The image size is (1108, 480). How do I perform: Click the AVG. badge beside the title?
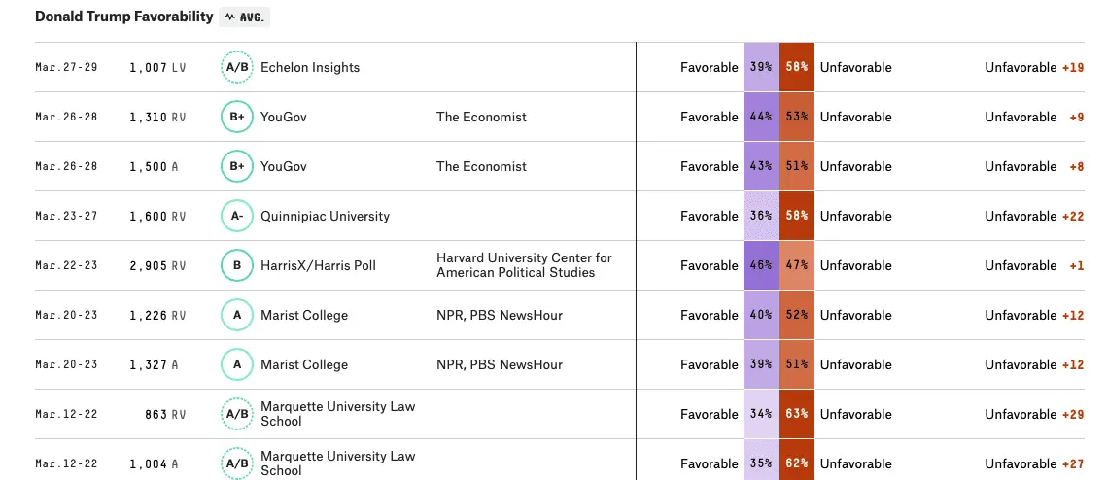tap(244, 17)
